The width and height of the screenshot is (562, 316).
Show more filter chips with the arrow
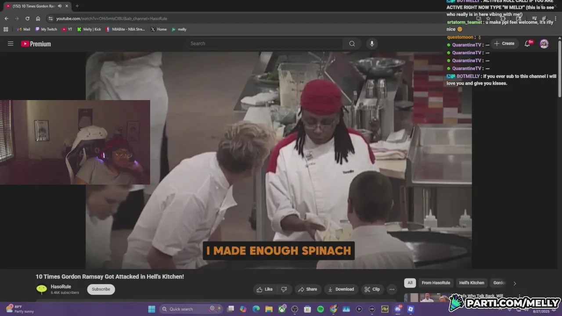515,283
